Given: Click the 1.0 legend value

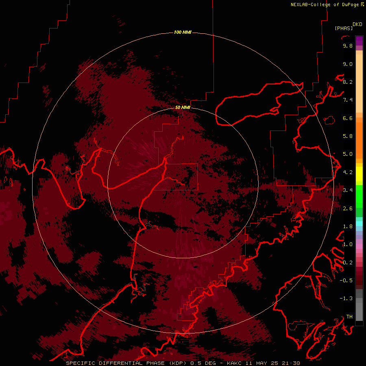Looking at the screenshot, I should (x=348, y=244).
